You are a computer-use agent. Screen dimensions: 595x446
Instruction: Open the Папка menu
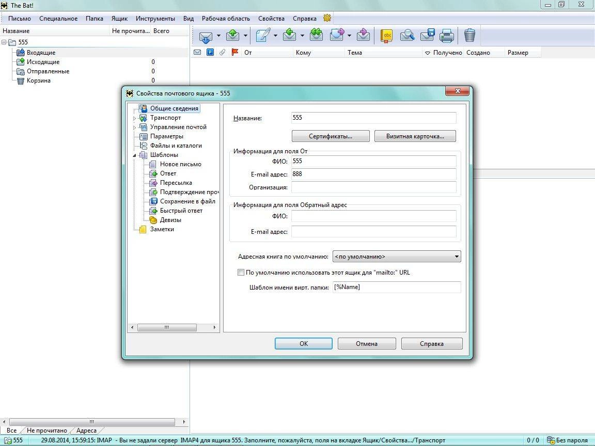click(95, 18)
